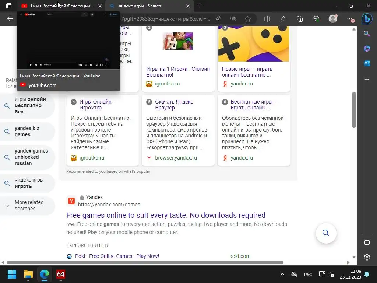377x283 pixels.
Task: Activate the Read aloud icon
Action: [218, 19]
